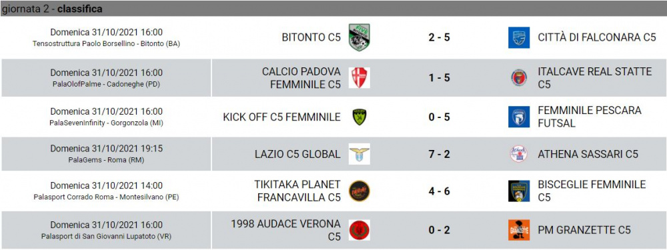Click the Lazio C5 Global eagle logo

tap(359, 154)
